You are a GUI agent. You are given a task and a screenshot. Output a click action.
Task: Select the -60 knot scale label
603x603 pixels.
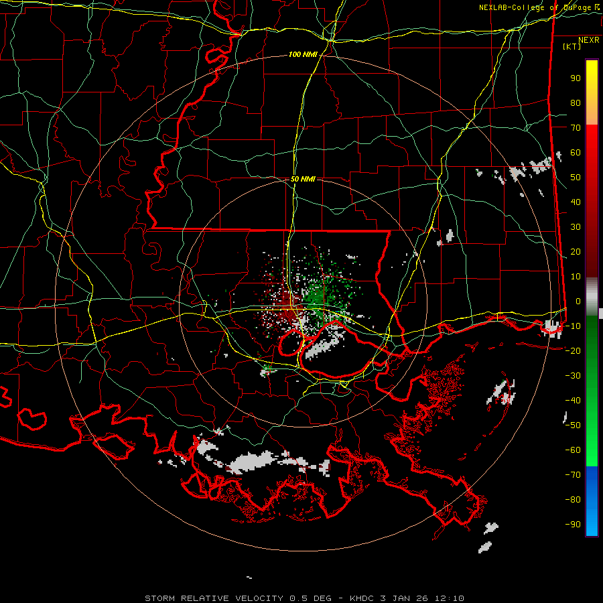573,450
